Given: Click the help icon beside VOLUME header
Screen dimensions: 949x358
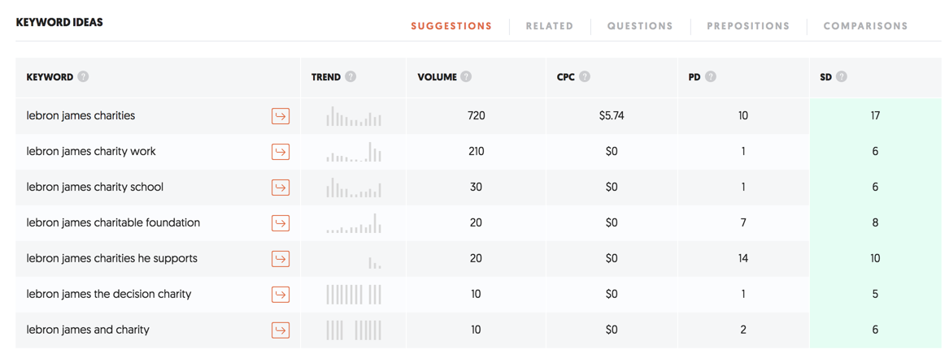Looking at the screenshot, I should click(466, 77).
